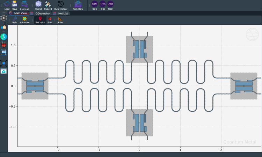Save the design via Save icon
The width and height of the screenshot is (262, 157).
15,5
